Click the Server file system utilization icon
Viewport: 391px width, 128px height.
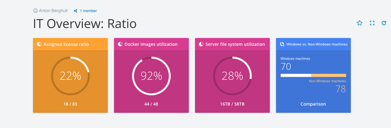tap(201, 44)
